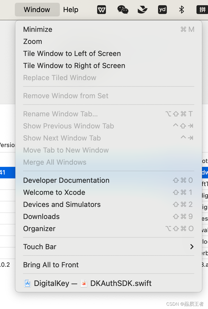Choose Minimize from the Window menu
The height and width of the screenshot is (309, 208).
(x=109, y=29)
